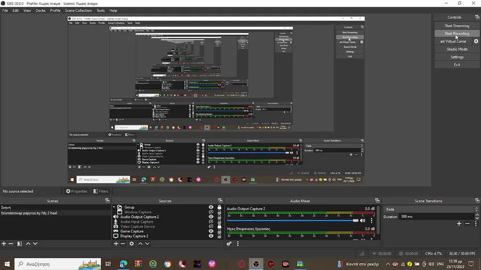
Task: Open the Help menu
Action: (x=113, y=11)
